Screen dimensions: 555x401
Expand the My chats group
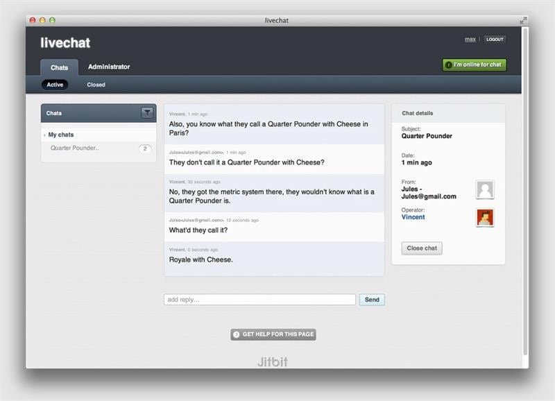tap(44, 135)
